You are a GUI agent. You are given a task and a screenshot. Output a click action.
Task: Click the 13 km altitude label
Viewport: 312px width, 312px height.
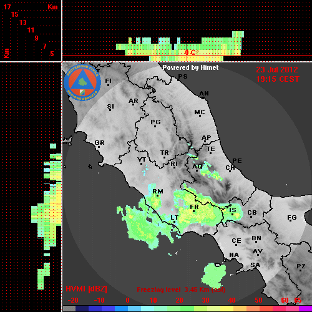click(x=23, y=22)
